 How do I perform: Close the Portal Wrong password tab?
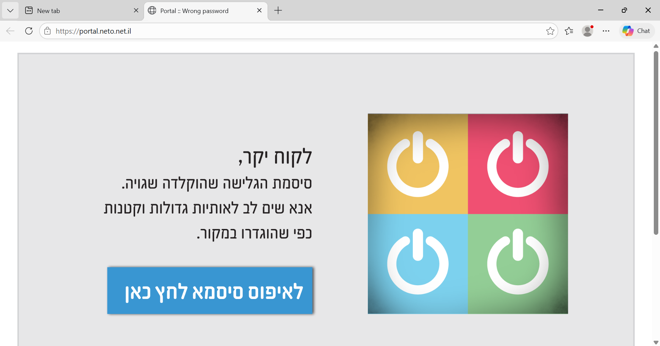pyautogui.click(x=259, y=11)
